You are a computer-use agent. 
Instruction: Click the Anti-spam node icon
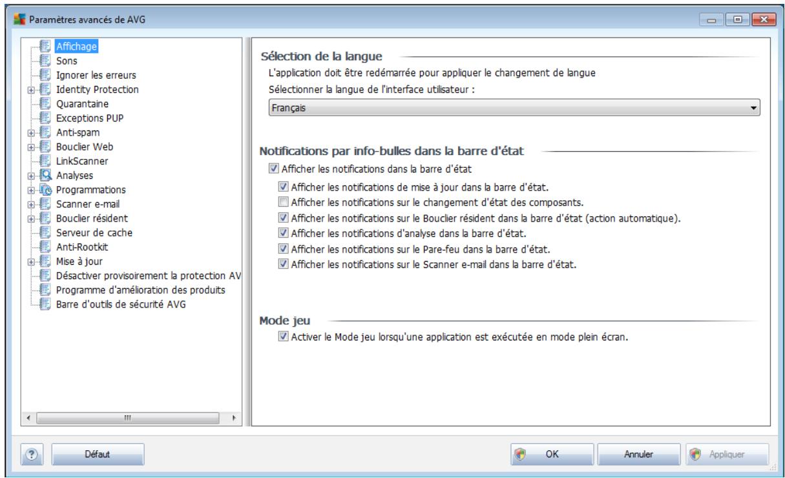[44, 132]
